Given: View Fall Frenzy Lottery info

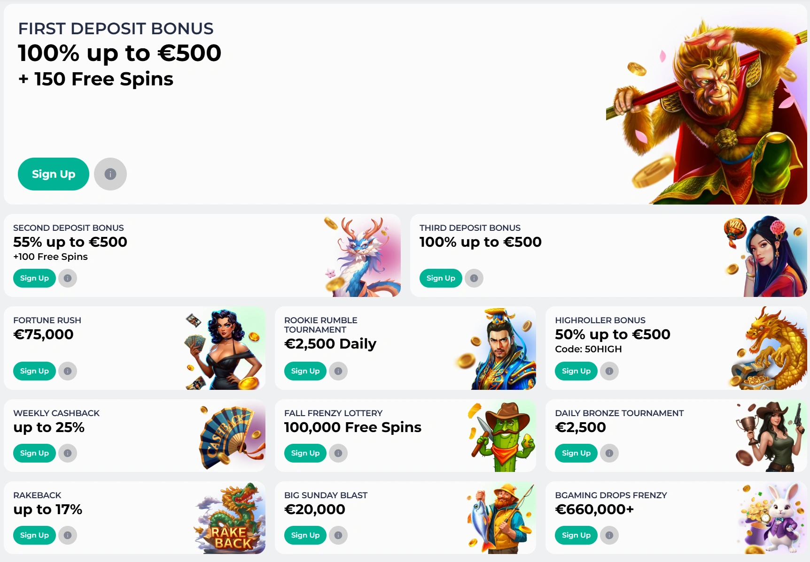Looking at the screenshot, I should [338, 453].
